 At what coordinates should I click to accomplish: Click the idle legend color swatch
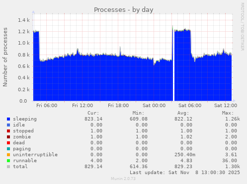[x=8, y=125]
